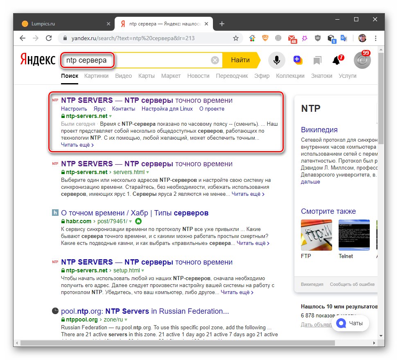The height and width of the screenshot is (360, 398).
Task: Open the Ярус sitelink
Action: 99,109
